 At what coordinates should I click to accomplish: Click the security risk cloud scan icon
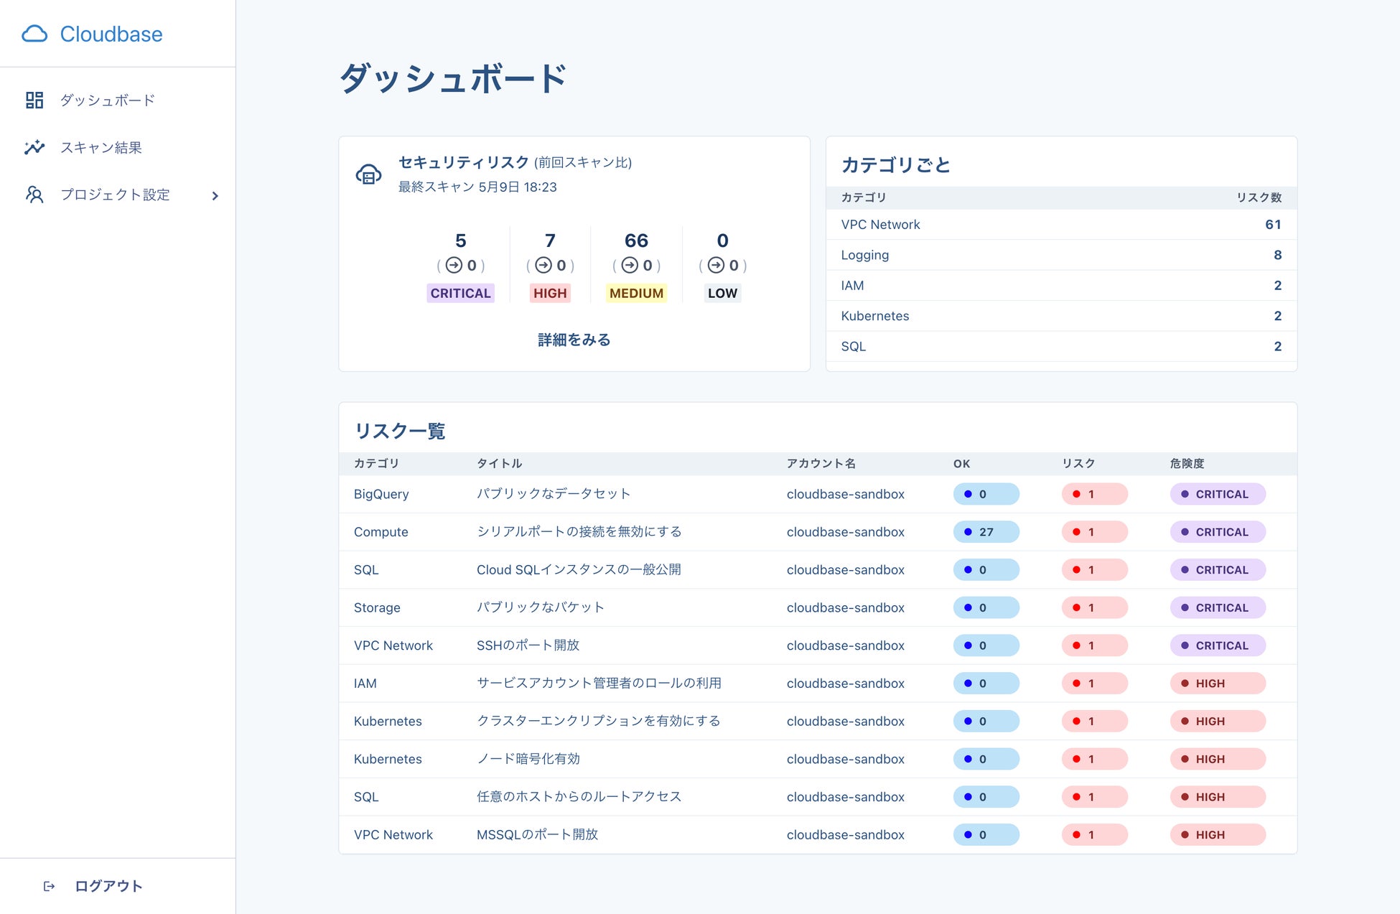[x=368, y=174]
